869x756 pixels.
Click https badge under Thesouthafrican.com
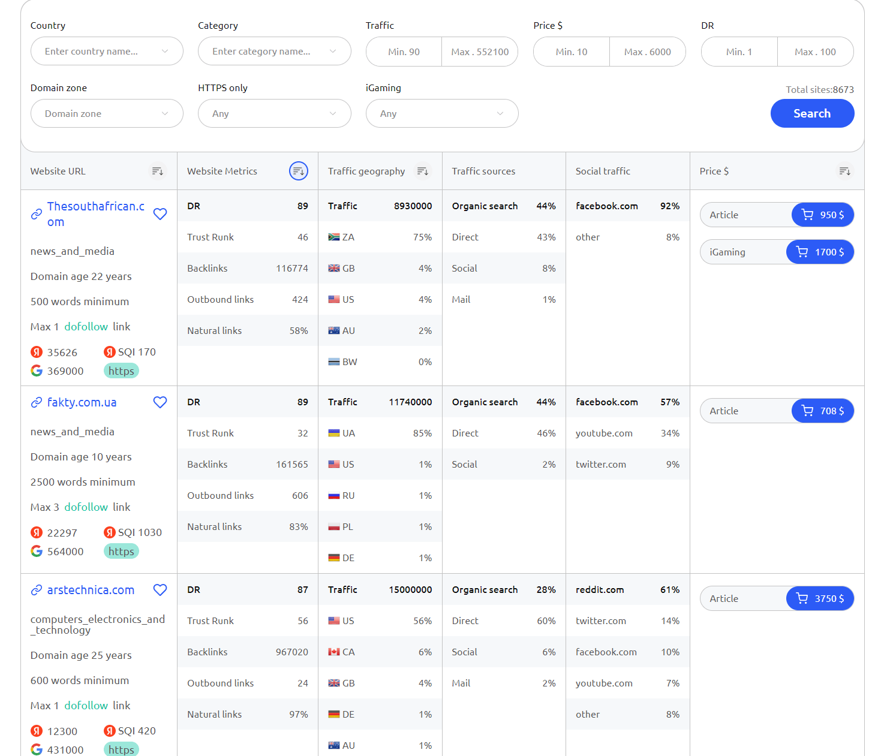pos(121,371)
